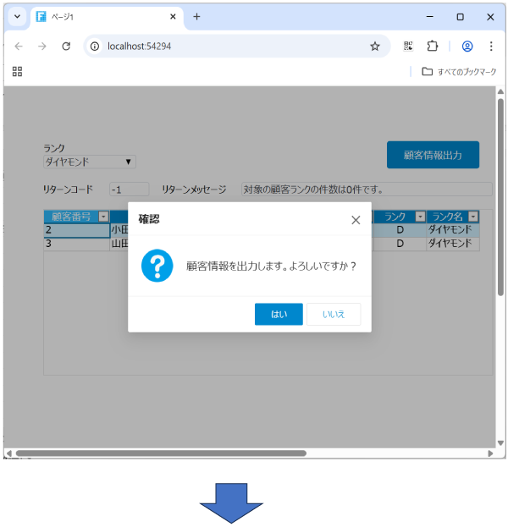Click the horizontal scrollbar thumb
This screenshot has height=527, width=508.
161,453
